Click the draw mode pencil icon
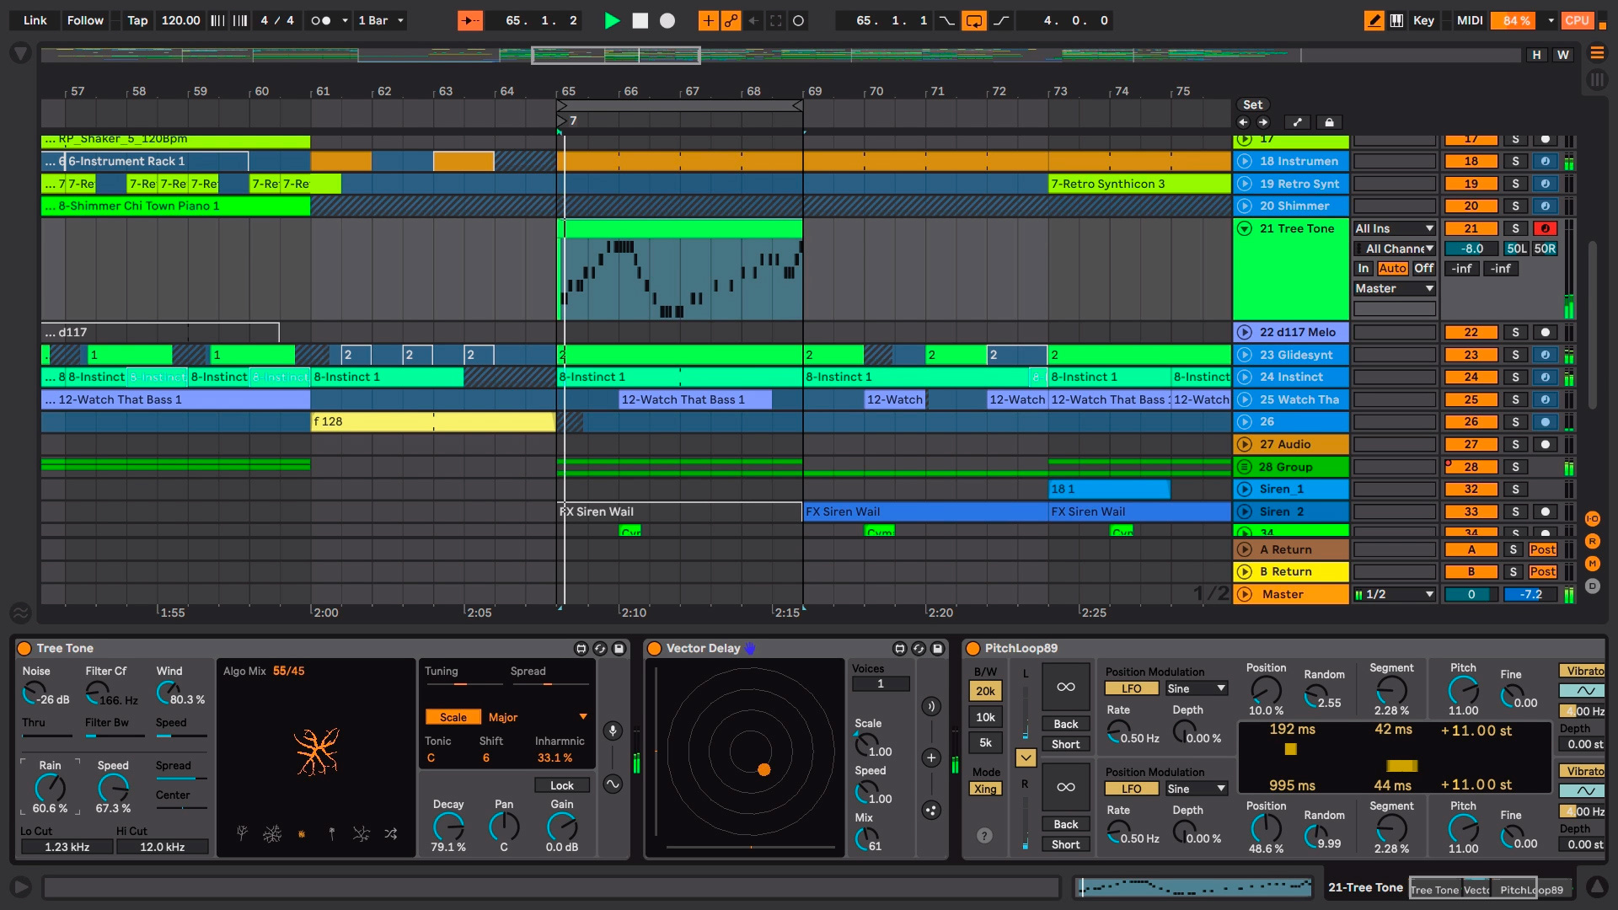This screenshot has width=1618, height=910. point(1376,19)
